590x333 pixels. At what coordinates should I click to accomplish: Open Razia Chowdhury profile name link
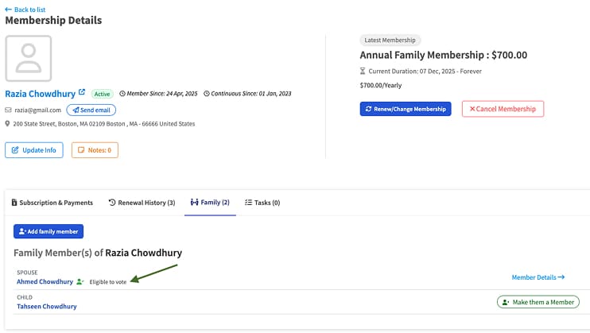pos(41,94)
